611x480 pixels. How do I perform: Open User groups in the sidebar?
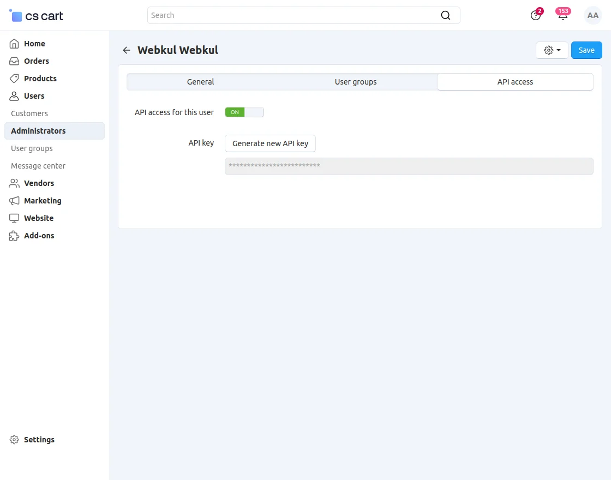32,148
